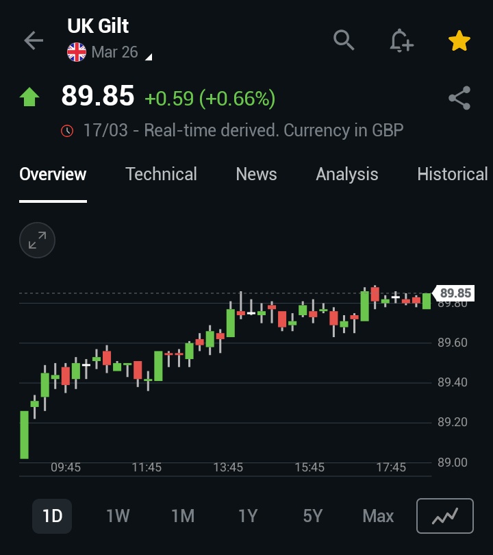
Task: Tap the UK flag icon
Action: click(x=77, y=52)
